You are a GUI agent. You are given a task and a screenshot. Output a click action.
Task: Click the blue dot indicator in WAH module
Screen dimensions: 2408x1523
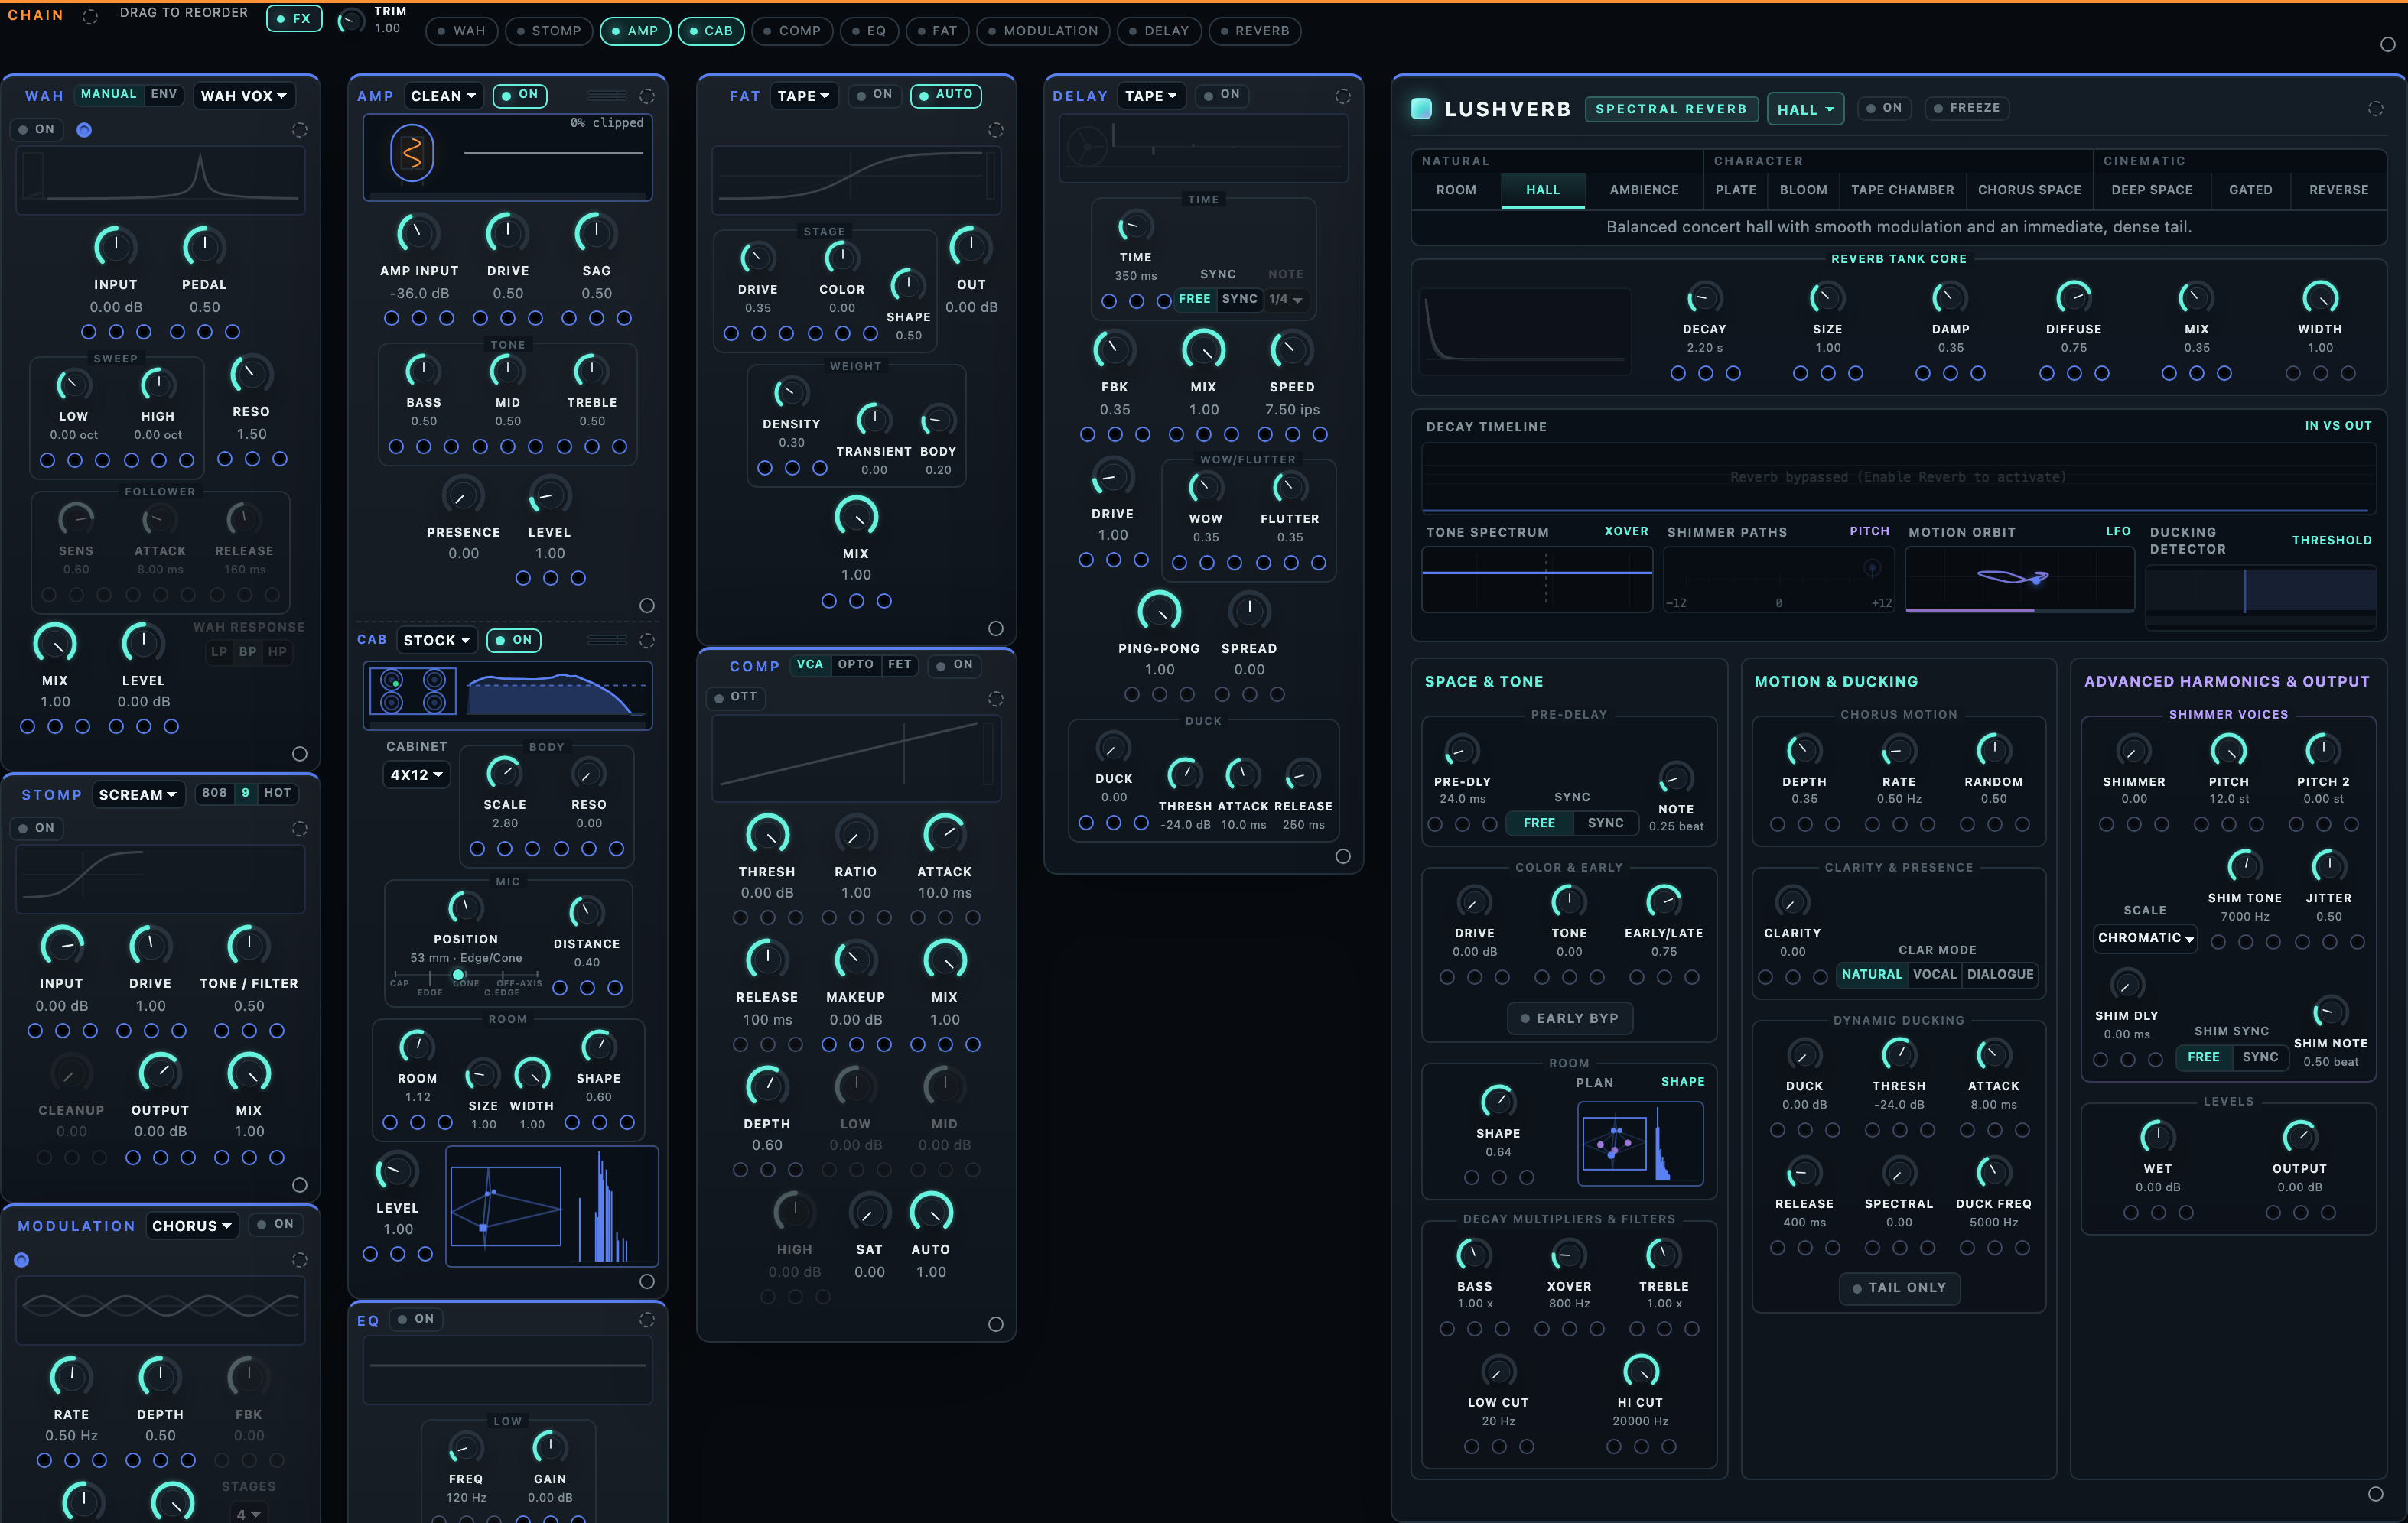[x=84, y=130]
